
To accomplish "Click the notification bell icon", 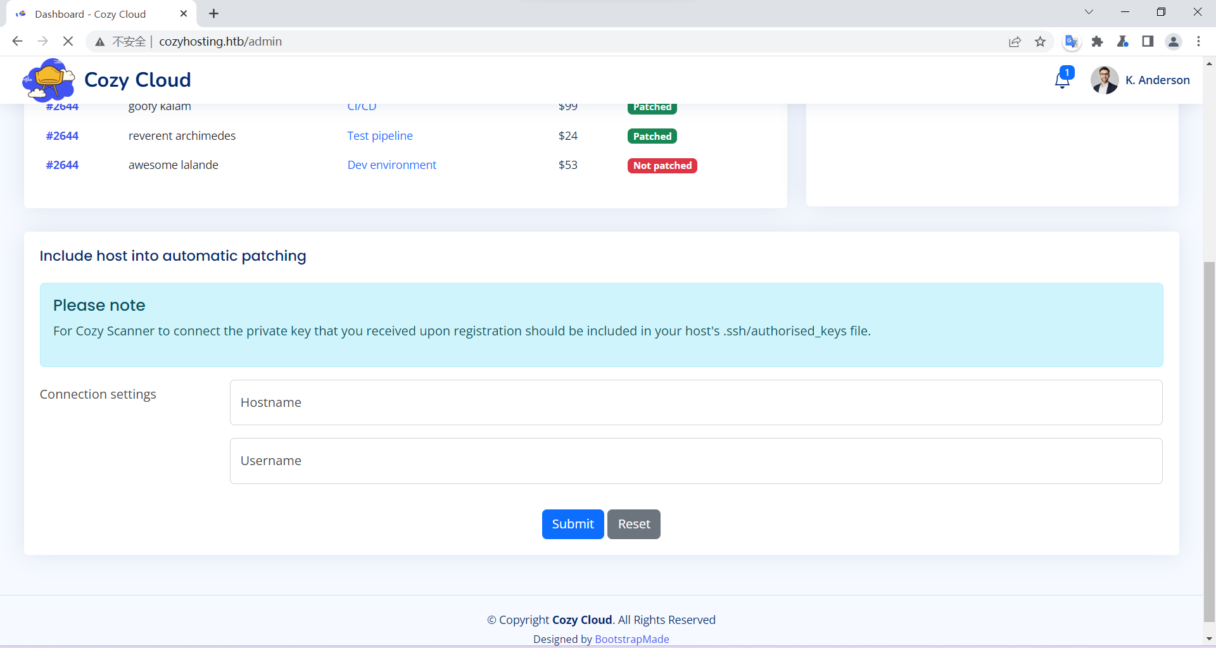I will [1063, 80].
